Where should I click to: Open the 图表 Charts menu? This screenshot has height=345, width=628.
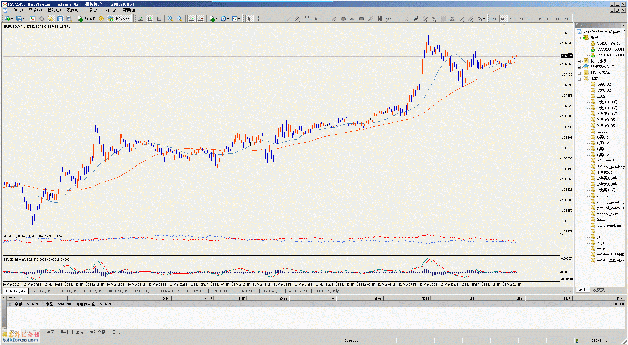tap(73, 10)
